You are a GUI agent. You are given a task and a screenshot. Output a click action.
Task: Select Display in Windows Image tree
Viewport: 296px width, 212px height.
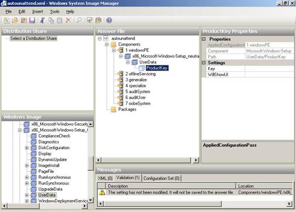45,154
